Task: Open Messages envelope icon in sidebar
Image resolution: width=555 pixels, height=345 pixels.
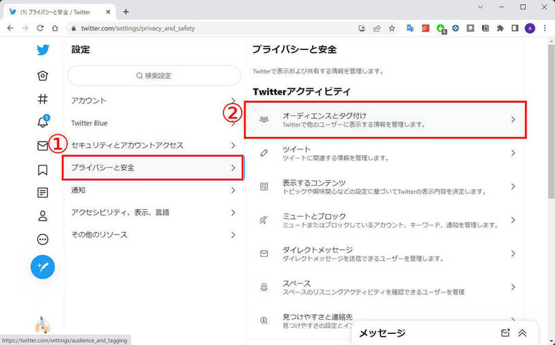Action: coord(43,145)
